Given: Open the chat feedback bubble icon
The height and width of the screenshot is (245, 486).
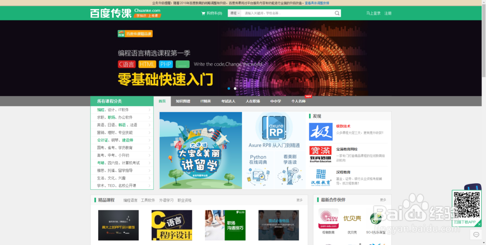Looking at the screenshot, I should point(476,235).
